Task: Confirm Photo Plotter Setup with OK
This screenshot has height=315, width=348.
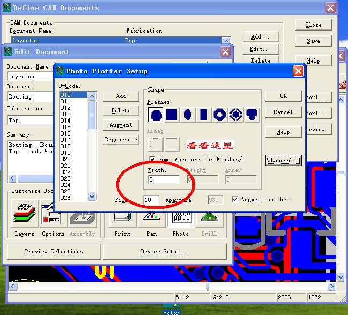Action: pos(284,96)
